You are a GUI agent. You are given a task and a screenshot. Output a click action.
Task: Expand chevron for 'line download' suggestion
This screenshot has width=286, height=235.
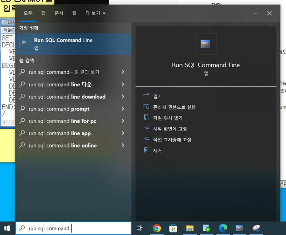(x=123, y=97)
